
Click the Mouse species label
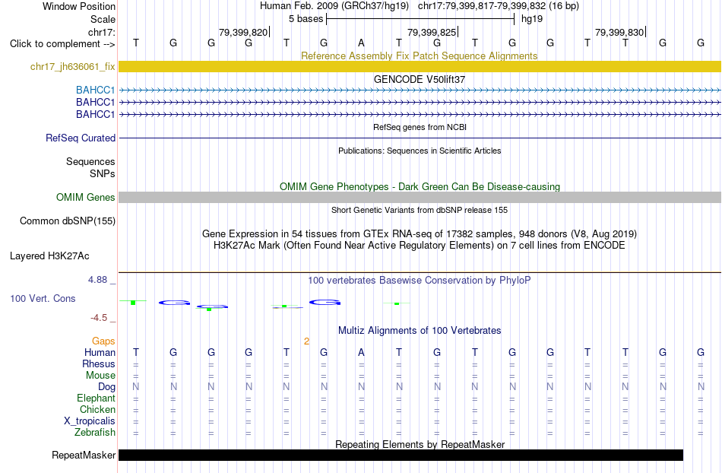pyautogui.click(x=100, y=376)
